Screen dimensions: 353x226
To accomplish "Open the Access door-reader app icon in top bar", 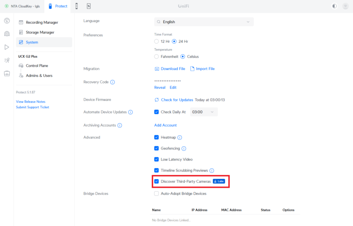I will 77,6.
